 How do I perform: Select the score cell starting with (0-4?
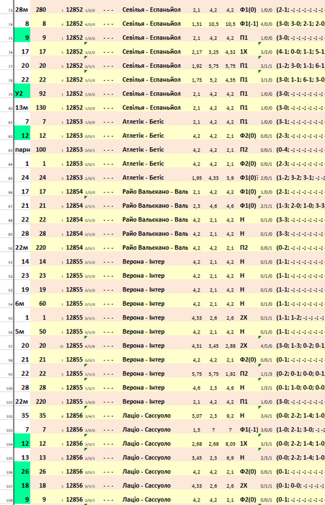point(300,150)
